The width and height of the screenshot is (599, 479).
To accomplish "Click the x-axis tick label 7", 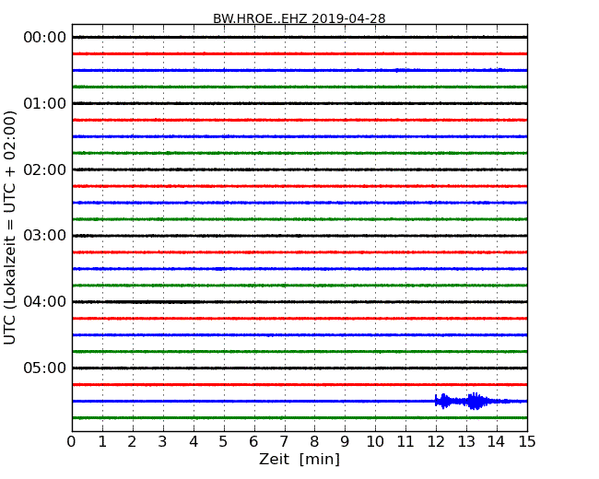I will [x=284, y=442].
